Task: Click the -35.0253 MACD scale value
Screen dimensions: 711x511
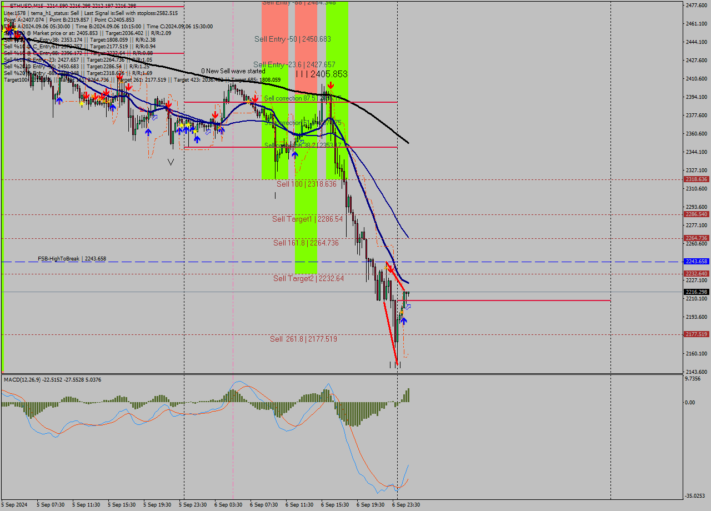Action: (x=695, y=496)
